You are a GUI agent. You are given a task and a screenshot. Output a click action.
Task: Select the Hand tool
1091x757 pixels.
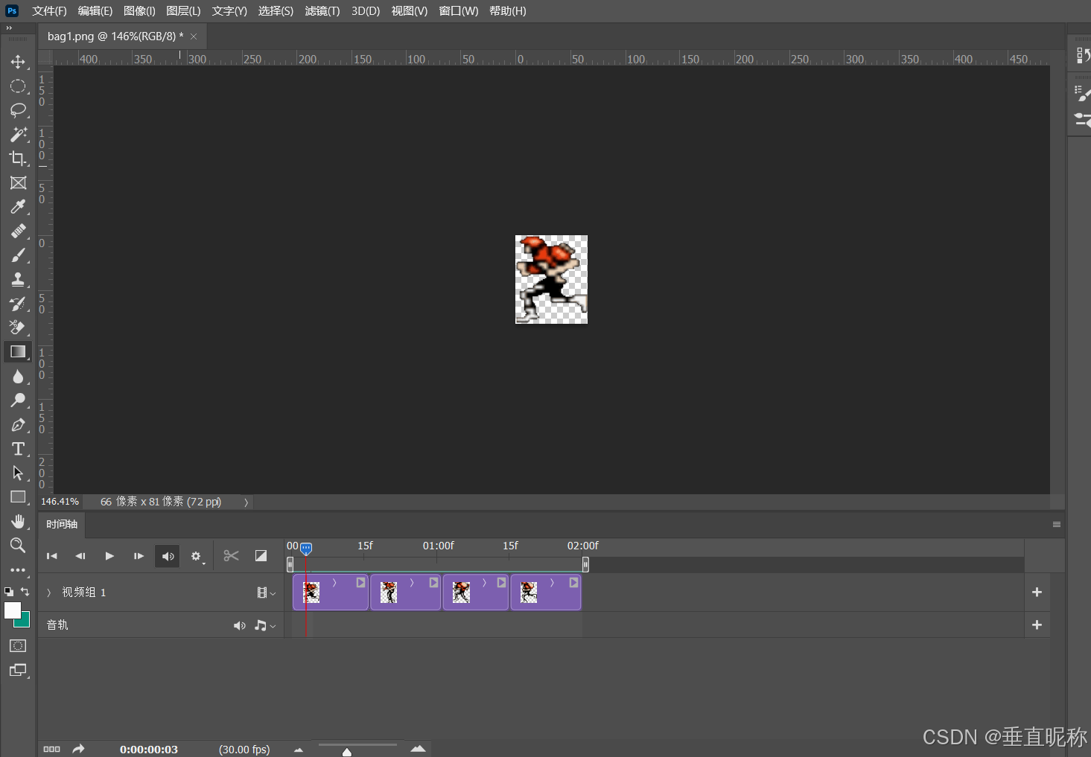[x=18, y=521]
